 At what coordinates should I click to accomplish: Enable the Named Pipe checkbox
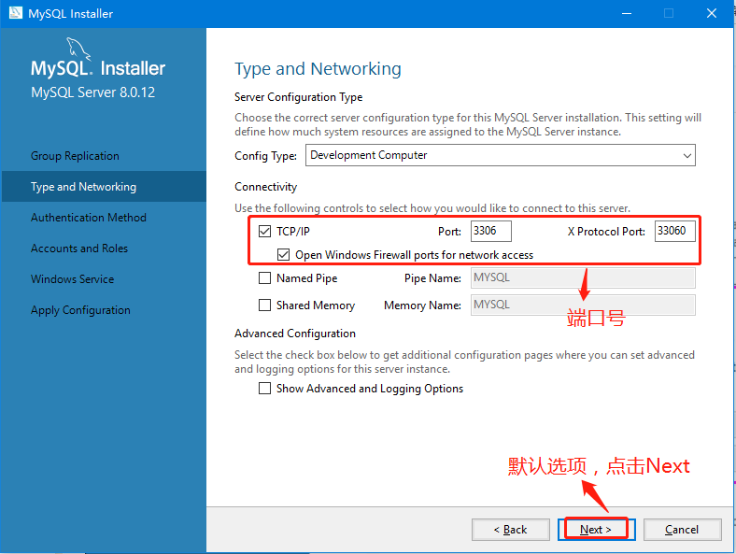[x=264, y=278]
